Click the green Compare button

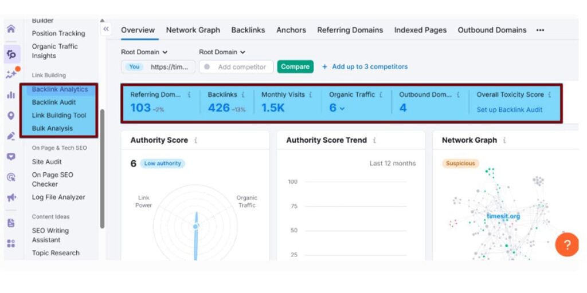pyautogui.click(x=295, y=67)
